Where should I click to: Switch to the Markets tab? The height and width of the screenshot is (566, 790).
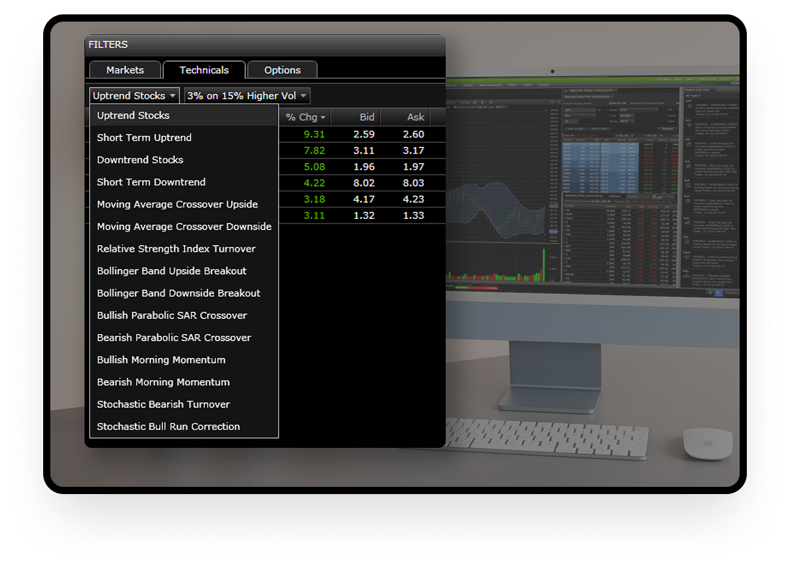125,70
